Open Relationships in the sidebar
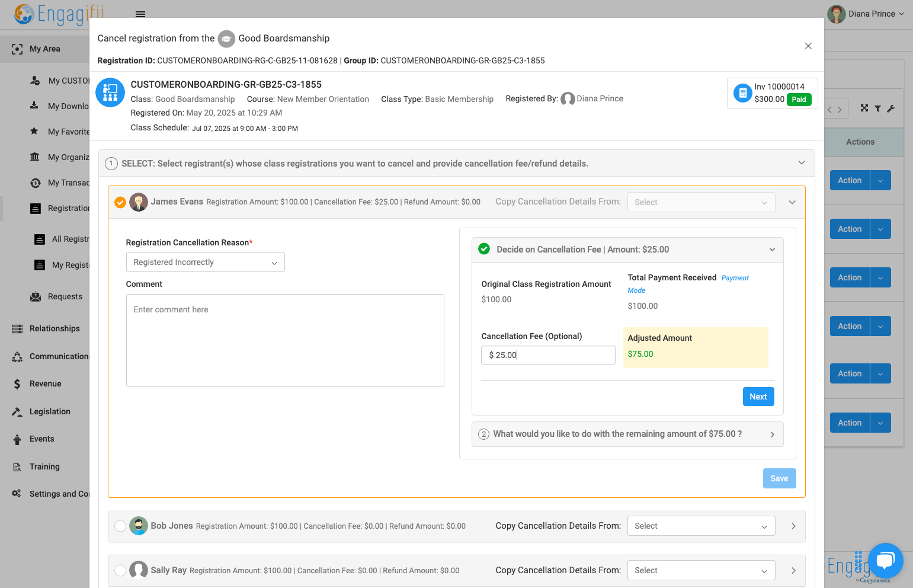Viewport: 913px width, 588px height. 55,329
